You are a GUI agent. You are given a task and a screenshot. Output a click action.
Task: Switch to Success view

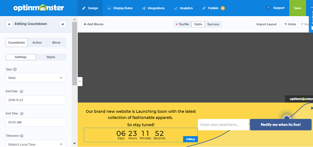pyautogui.click(x=213, y=24)
